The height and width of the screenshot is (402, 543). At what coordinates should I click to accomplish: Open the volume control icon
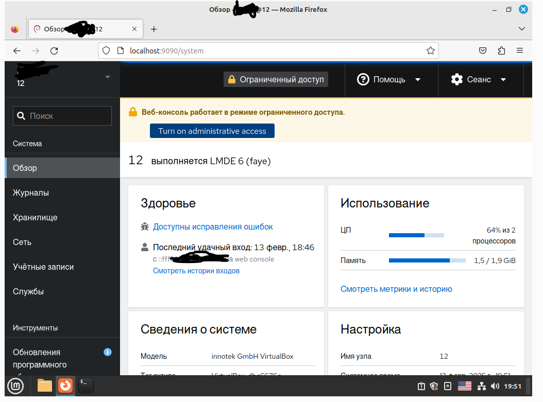[495, 386]
